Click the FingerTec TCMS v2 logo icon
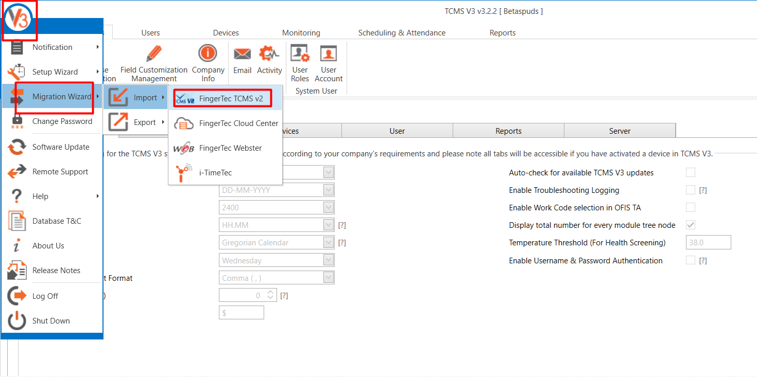757x377 pixels. tap(184, 99)
